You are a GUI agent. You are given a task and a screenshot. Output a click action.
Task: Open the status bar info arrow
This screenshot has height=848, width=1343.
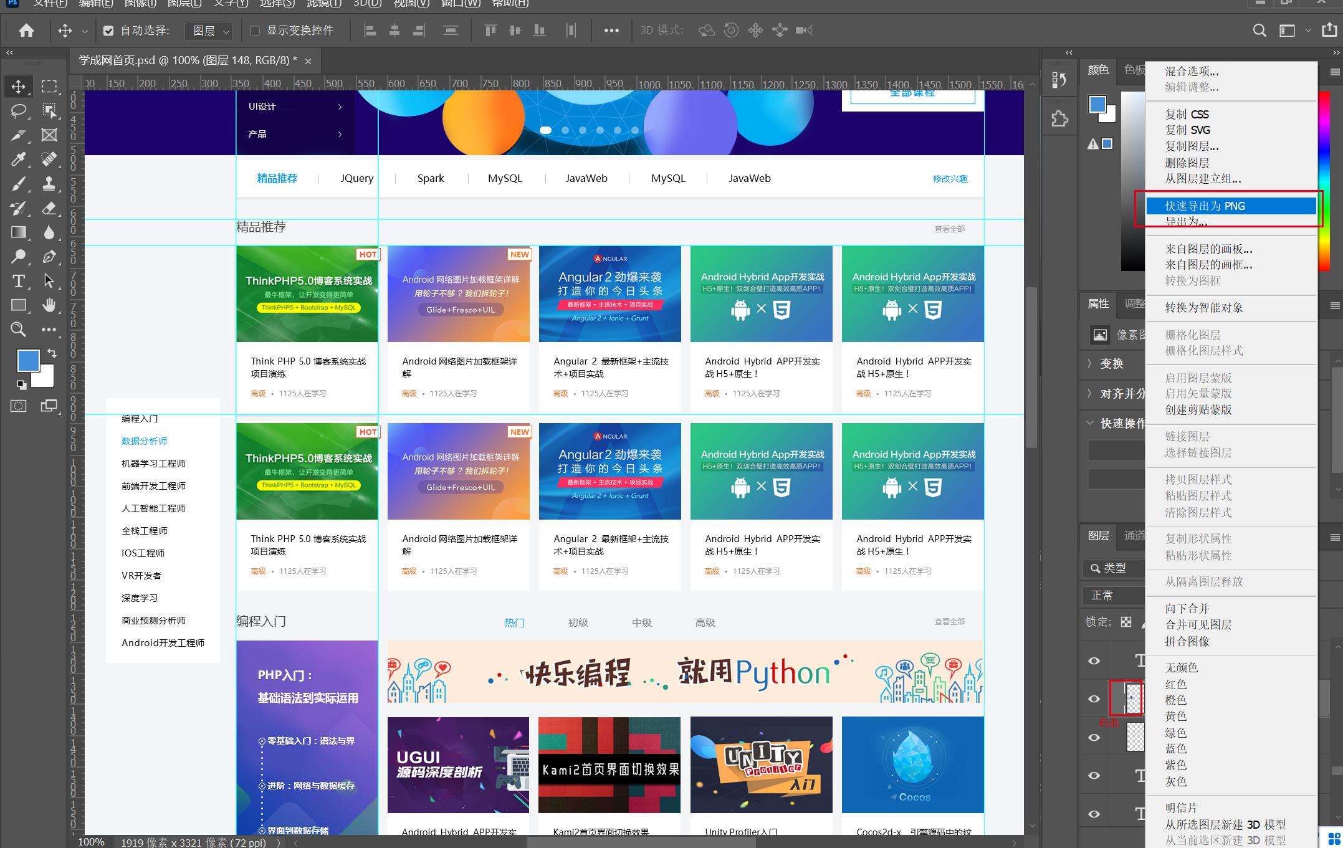(278, 842)
